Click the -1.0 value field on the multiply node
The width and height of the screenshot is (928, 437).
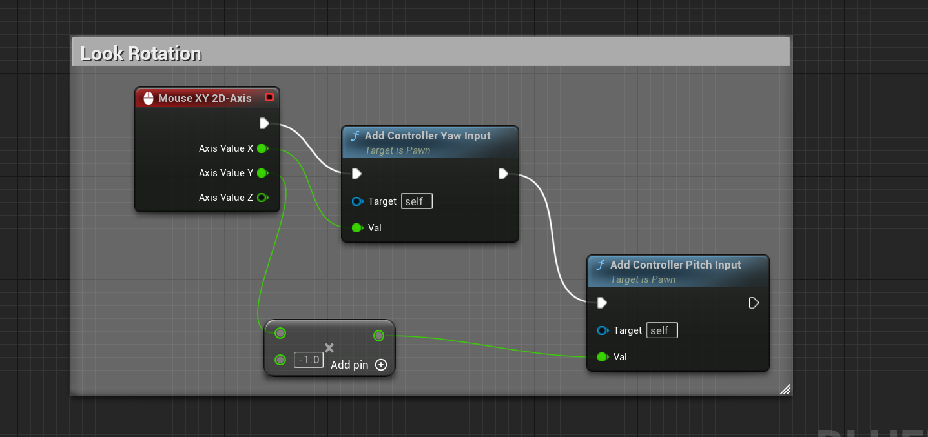[x=309, y=360]
